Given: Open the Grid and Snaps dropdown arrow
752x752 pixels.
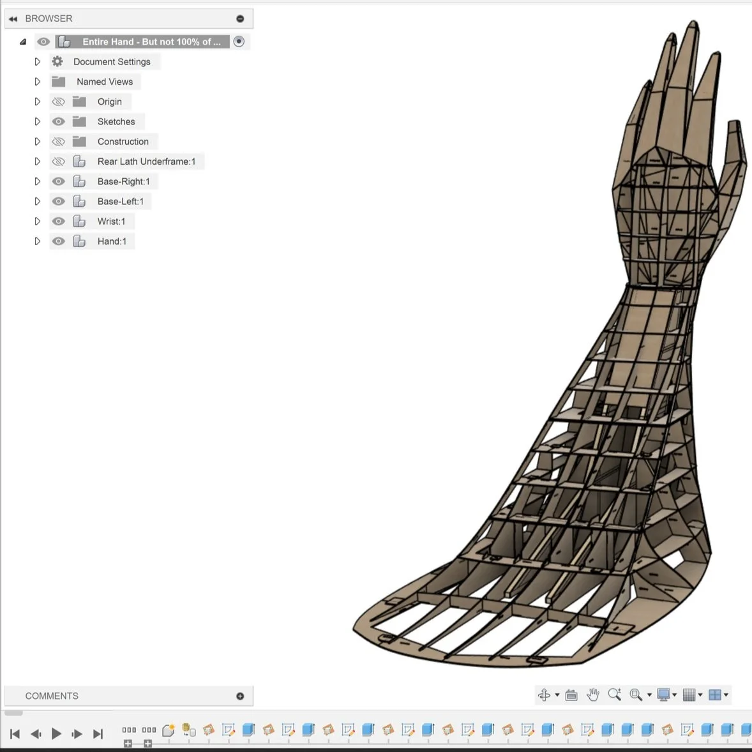Looking at the screenshot, I should tap(700, 695).
